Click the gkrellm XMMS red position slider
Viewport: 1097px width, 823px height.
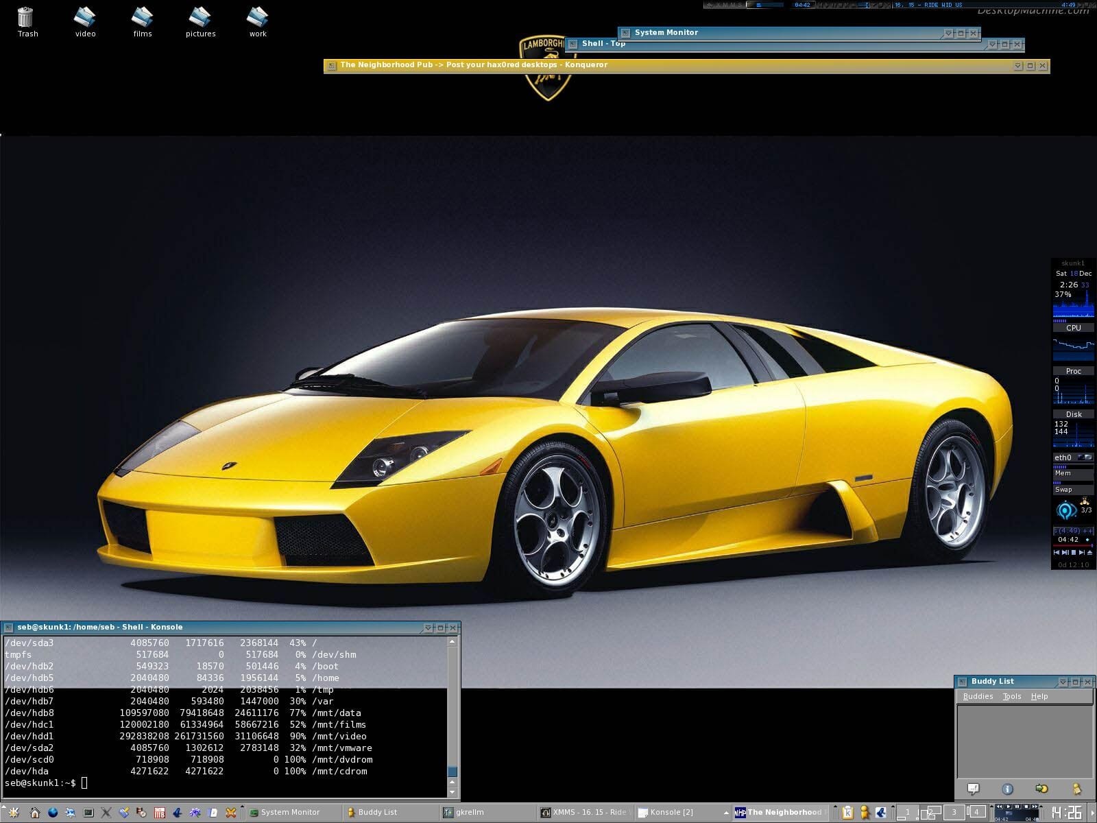coord(1072,546)
